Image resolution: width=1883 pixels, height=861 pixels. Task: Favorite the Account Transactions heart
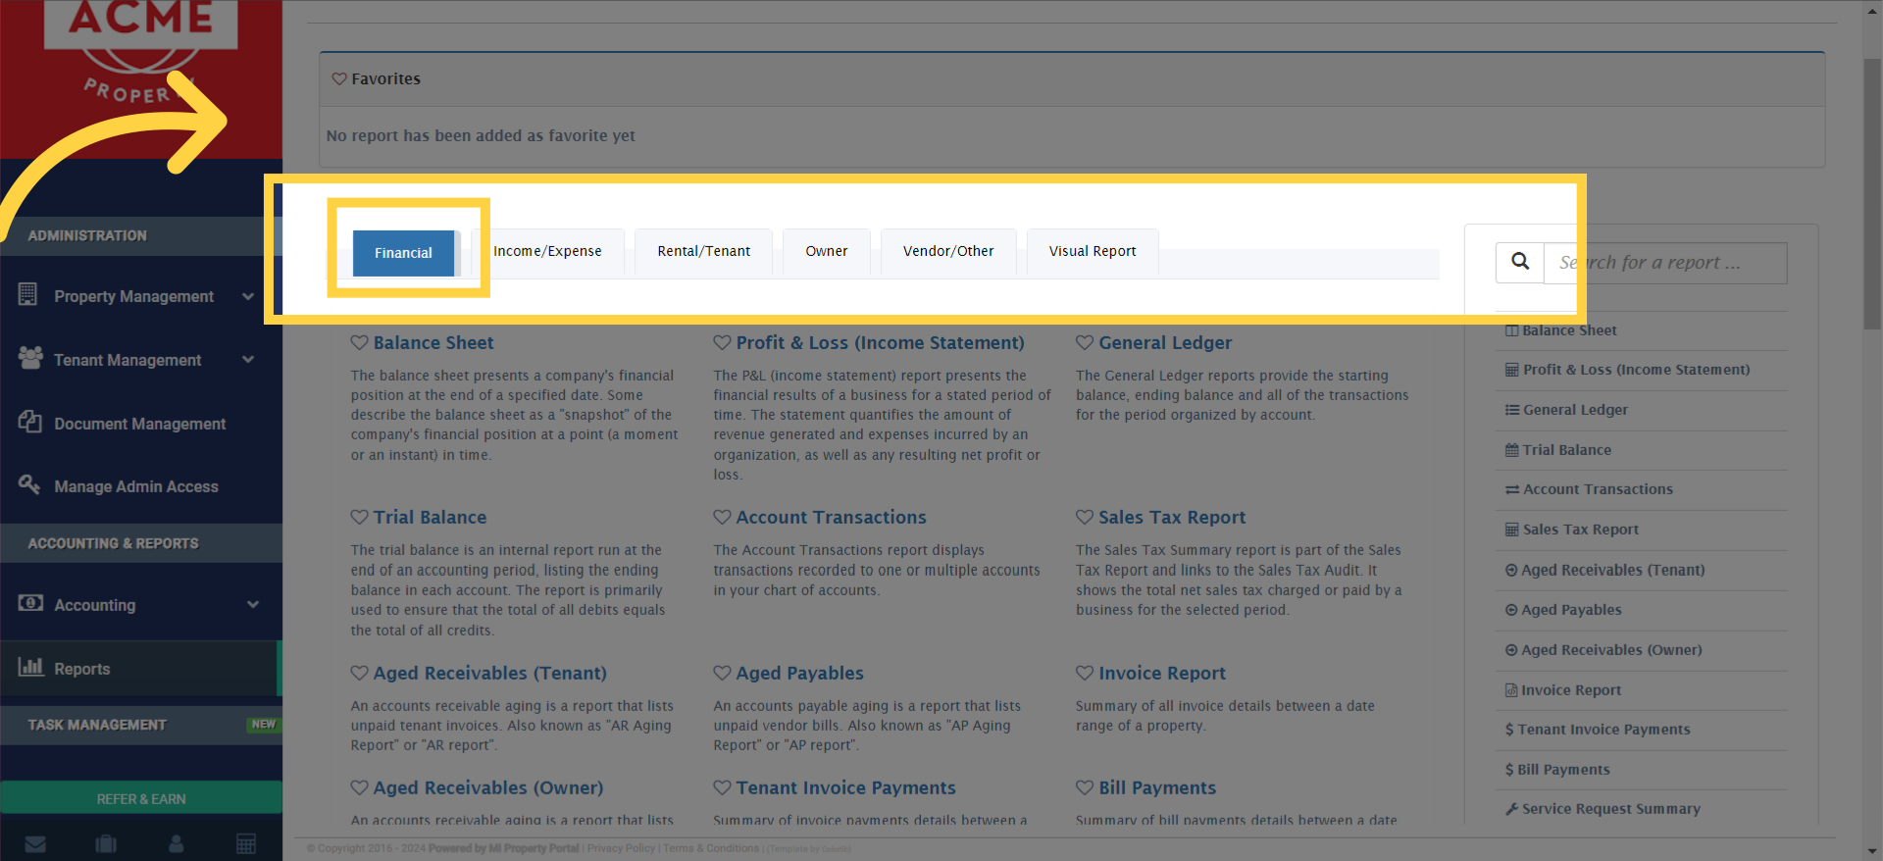coord(723,517)
